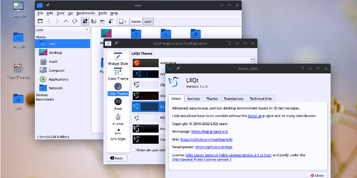Select the Icons Theme category

click(x=118, y=74)
